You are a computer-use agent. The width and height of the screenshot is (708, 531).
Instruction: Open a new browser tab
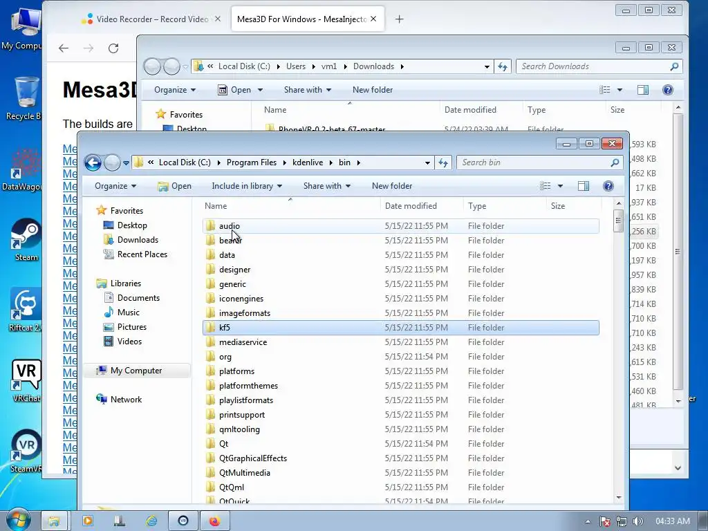point(399,19)
